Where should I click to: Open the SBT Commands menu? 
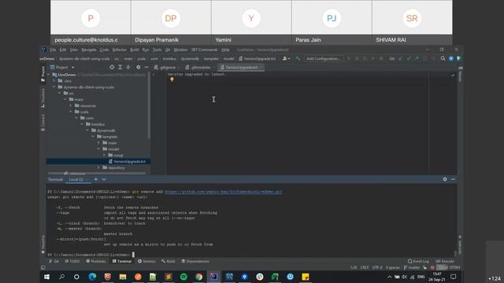point(205,50)
